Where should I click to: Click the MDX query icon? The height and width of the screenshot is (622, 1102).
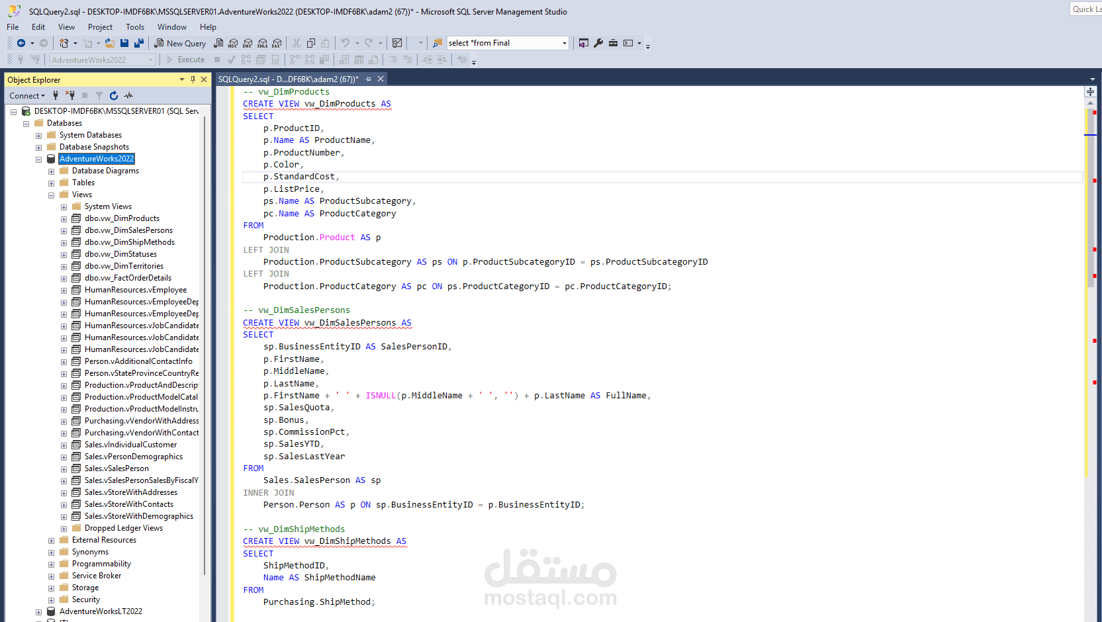pyautogui.click(x=233, y=43)
